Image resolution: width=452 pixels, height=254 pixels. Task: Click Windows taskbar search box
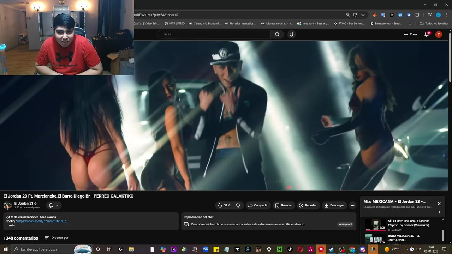click(51, 249)
